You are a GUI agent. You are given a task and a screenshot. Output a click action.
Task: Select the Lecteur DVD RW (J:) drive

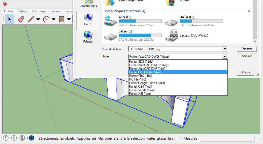click(x=187, y=35)
